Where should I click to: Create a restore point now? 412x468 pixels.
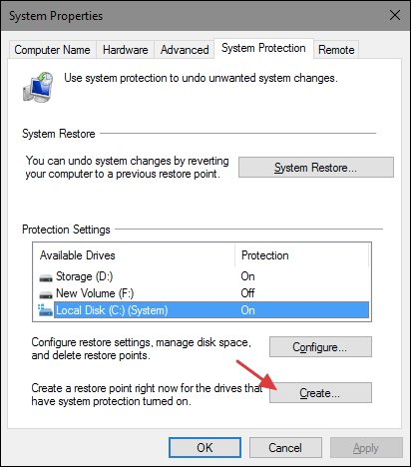coord(320,393)
